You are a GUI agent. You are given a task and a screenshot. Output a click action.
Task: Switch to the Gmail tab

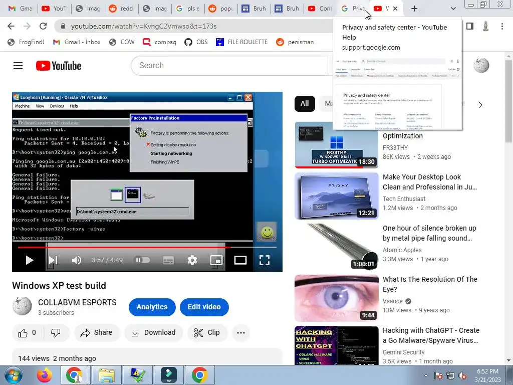(20, 9)
